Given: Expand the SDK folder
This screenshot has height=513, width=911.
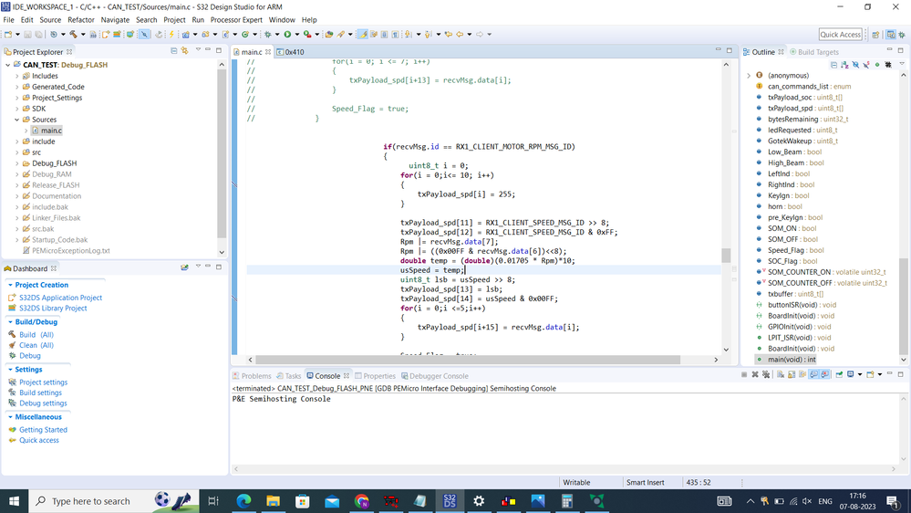Looking at the screenshot, I should pos(17,109).
